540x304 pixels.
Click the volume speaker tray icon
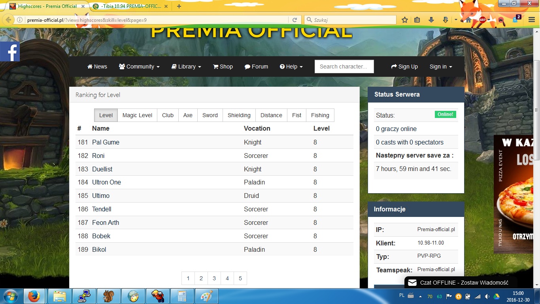pos(487,296)
